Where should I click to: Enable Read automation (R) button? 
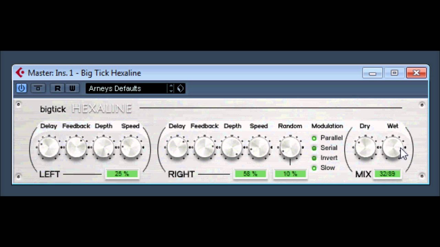coord(57,88)
